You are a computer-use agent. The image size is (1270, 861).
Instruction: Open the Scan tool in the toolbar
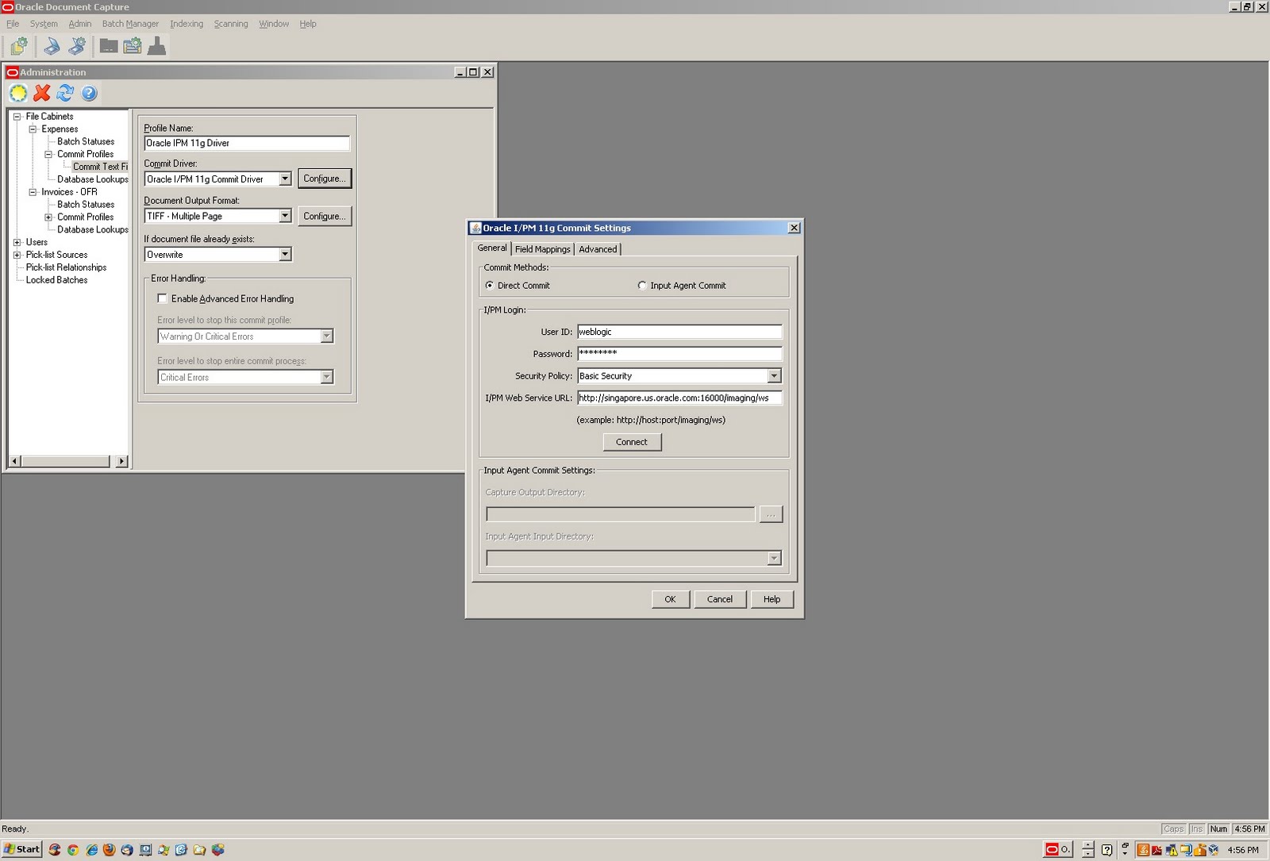click(x=51, y=45)
